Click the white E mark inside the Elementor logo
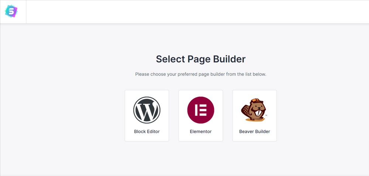This screenshot has height=176, width=369. click(201, 110)
